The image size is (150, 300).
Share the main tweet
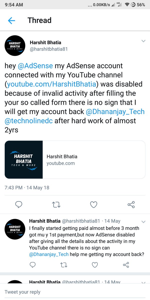pos(131,204)
